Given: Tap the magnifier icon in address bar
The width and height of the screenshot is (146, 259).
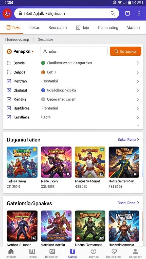Looking at the screenshot, I should [113, 13].
